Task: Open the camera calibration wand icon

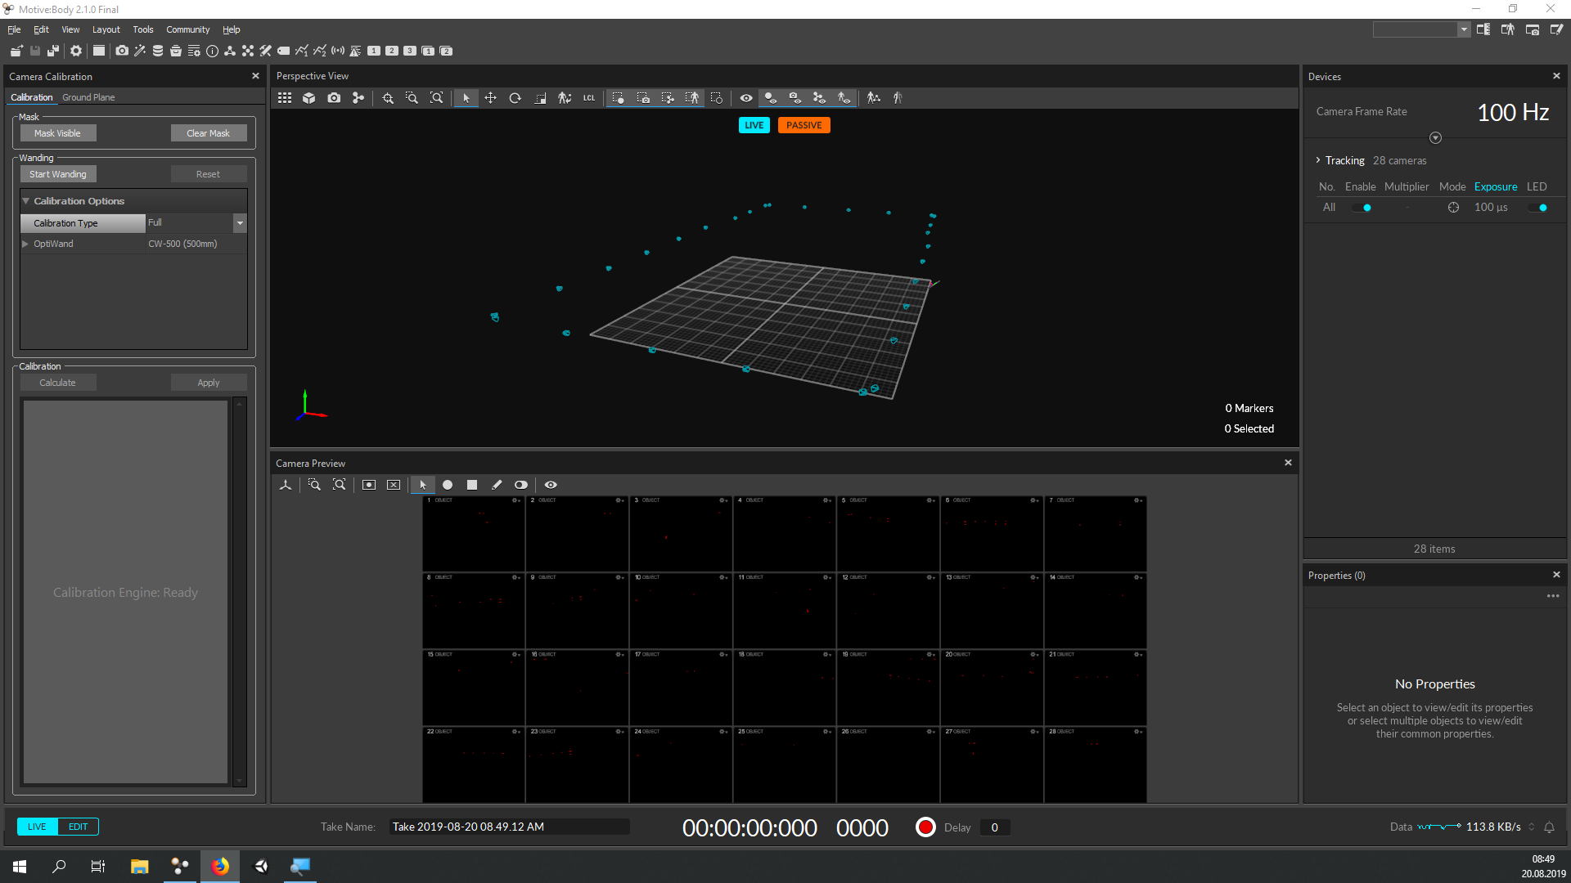Action: pyautogui.click(x=140, y=51)
